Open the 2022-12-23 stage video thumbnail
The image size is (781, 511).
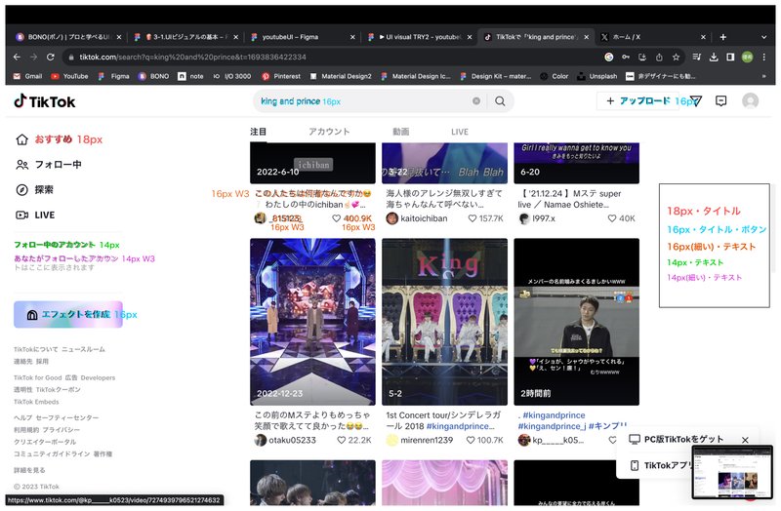[x=312, y=322]
